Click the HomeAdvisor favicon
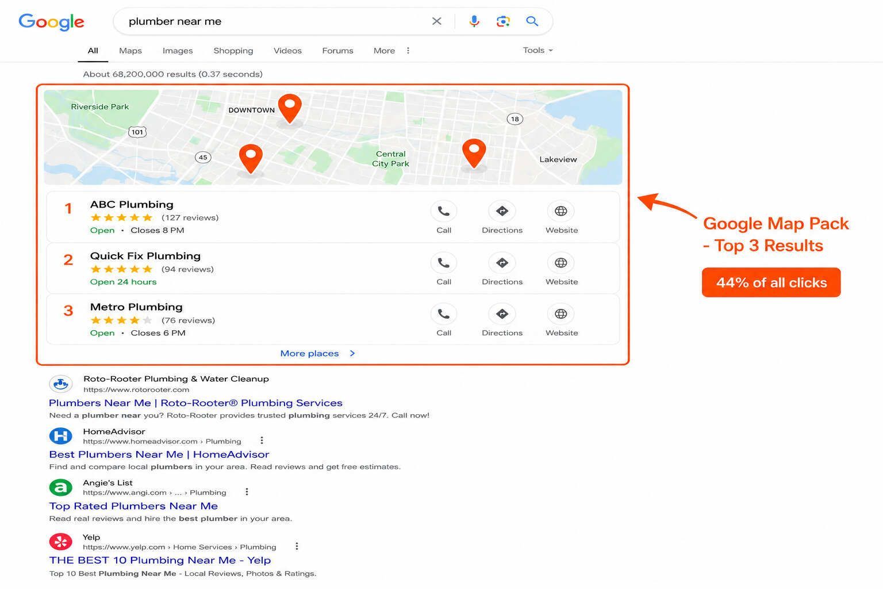883x589 pixels. tap(60, 436)
